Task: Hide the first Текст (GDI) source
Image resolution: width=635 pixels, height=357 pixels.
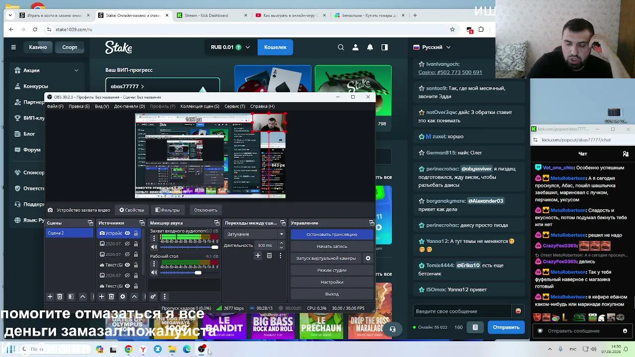Action: [x=127, y=265]
